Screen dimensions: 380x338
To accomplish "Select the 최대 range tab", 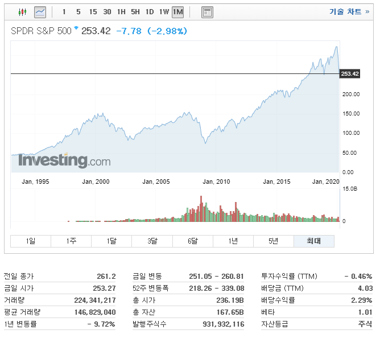I will click(x=314, y=241).
